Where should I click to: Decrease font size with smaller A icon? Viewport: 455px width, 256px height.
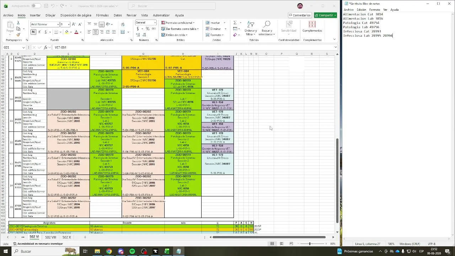(79, 24)
